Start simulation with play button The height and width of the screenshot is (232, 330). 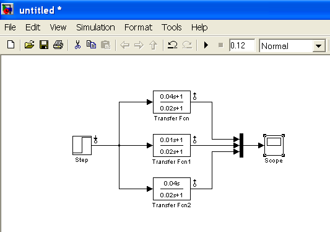click(206, 45)
